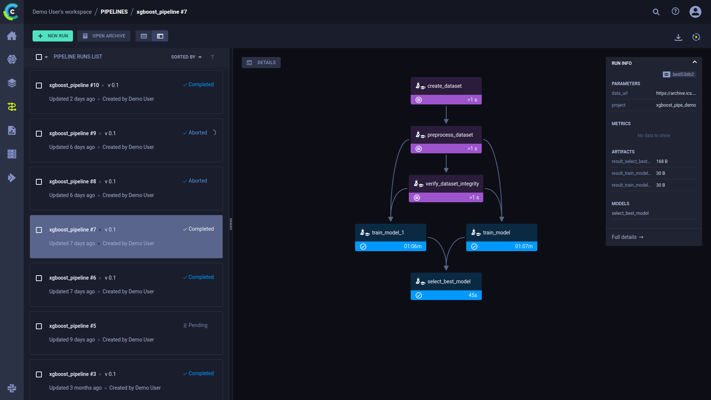The width and height of the screenshot is (711, 400).
Task: Toggle checkbox for xgboost_pipeline #10
Action: coord(39,85)
